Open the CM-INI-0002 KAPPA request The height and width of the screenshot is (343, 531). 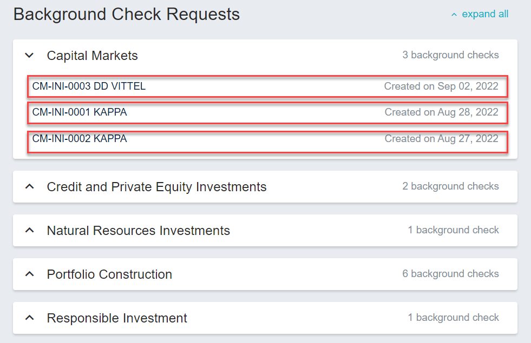tap(80, 139)
